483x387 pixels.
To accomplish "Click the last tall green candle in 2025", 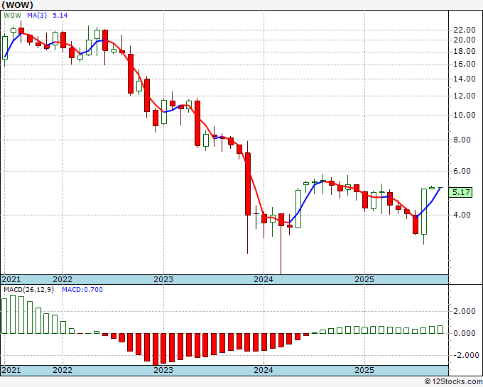I will [x=424, y=211].
